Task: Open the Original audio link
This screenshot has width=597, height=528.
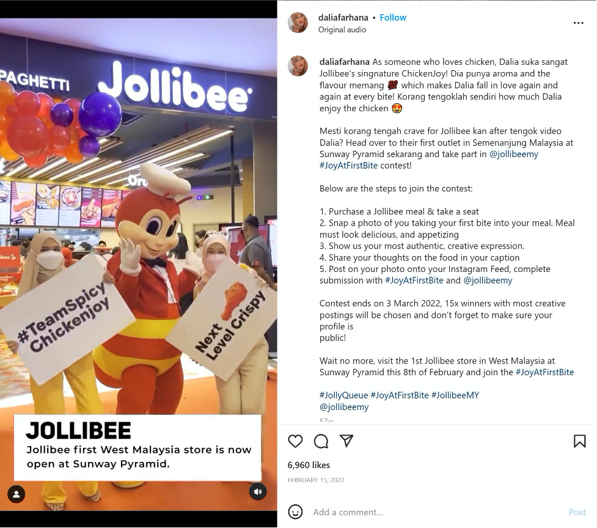Action: point(342,30)
